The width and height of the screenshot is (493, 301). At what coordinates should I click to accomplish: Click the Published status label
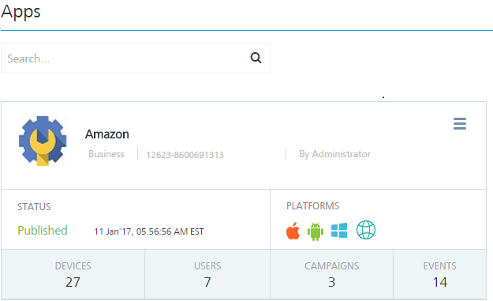(x=43, y=231)
